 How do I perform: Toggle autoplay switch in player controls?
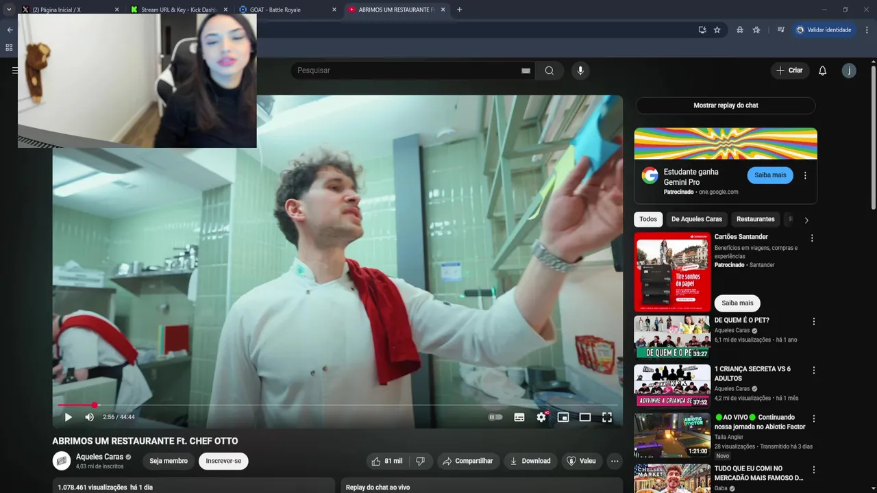495,417
